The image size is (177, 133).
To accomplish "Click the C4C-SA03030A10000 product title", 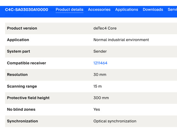I will click(x=27, y=10).
